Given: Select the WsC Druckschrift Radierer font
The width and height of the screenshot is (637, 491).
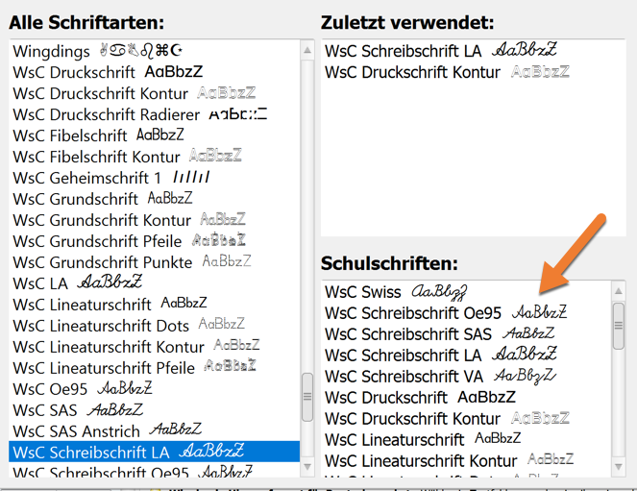Looking at the screenshot, I should (x=106, y=114).
